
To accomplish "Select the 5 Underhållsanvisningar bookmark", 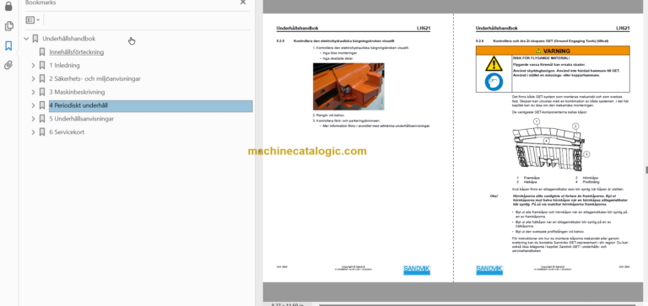I will click(81, 119).
